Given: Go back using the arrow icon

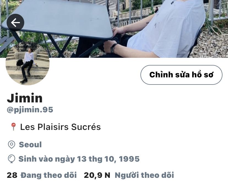Looking at the screenshot, I should point(15,23).
